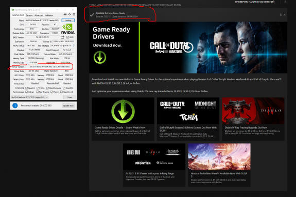
Task: Open the Diablo IV Ray Tracing Upgrade card
Action: coord(253,119)
